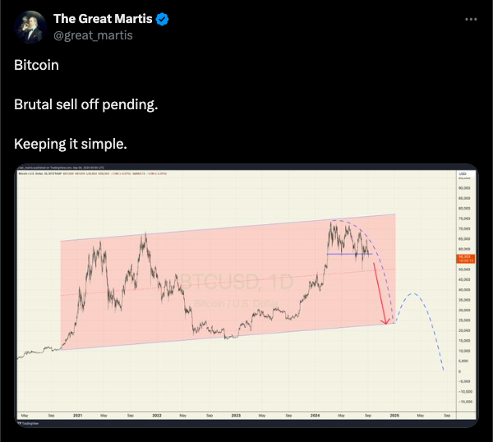This screenshot has width=493, height=442.
Task: Click the TradingView logo below chart
Action: (x=29, y=423)
